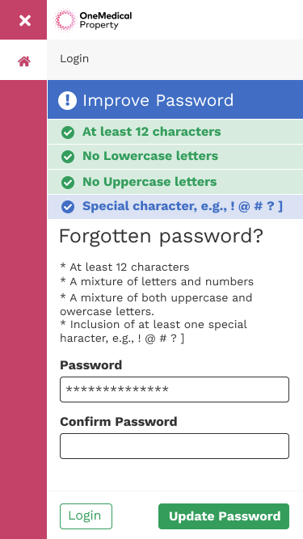Viewport: 303px width, 539px height.
Task: Select the Login breadcrumb text
Action: pos(74,59)
